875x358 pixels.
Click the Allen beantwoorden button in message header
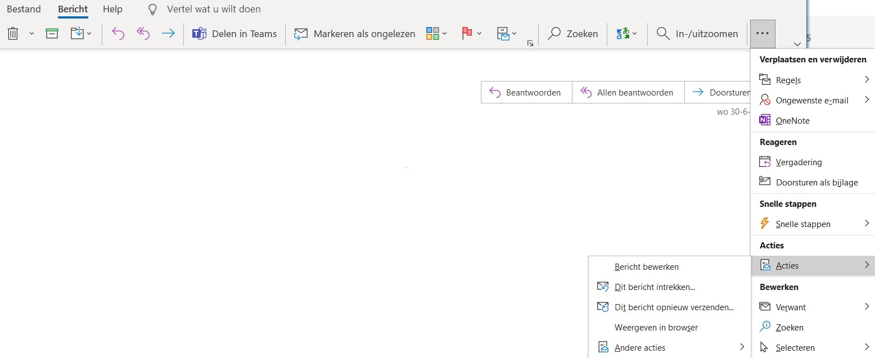click(x=628, y=93)
